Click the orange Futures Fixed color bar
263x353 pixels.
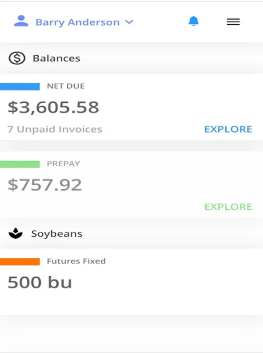pos(20,262)
